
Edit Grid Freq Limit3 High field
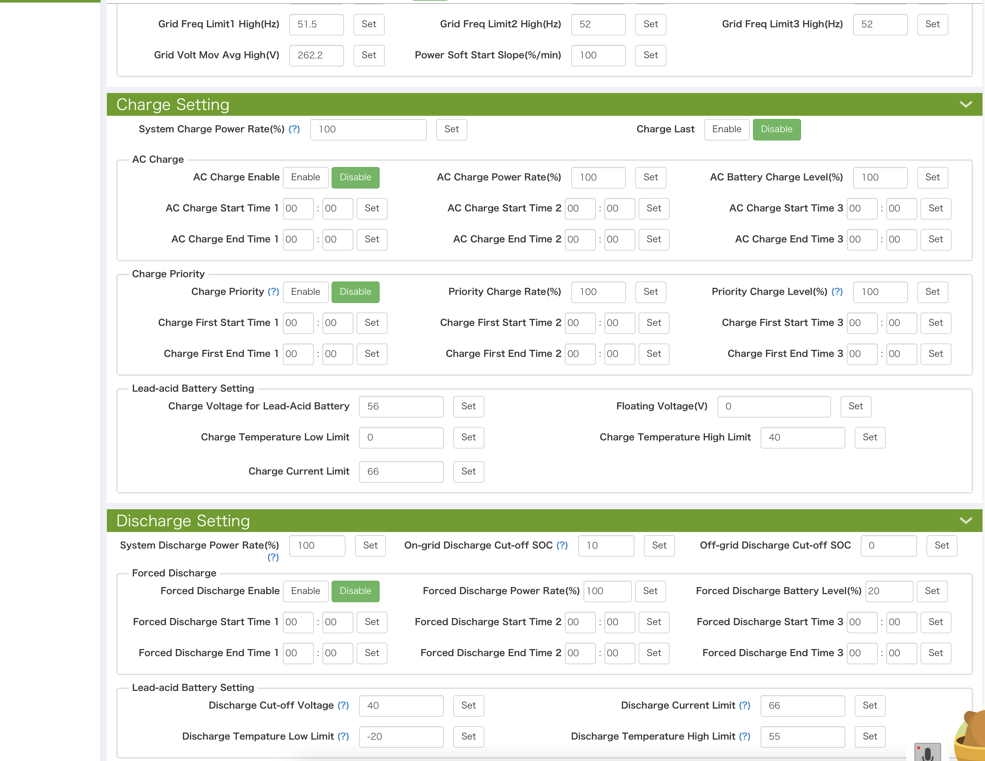tap(880, 24)
